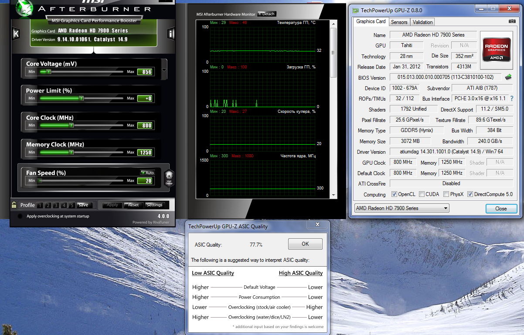Toggle the CUDA checkbox in GPU-Z

click(x=422, y=194)
